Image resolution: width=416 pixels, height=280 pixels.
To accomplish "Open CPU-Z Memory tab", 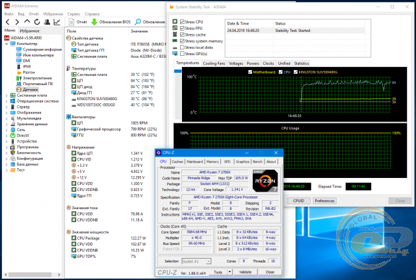I will (213, 162).
